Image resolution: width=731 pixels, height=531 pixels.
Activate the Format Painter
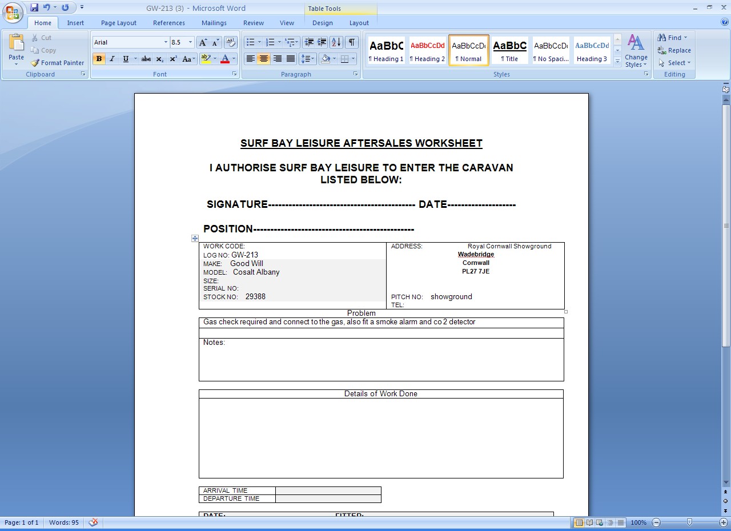point(57,63)
